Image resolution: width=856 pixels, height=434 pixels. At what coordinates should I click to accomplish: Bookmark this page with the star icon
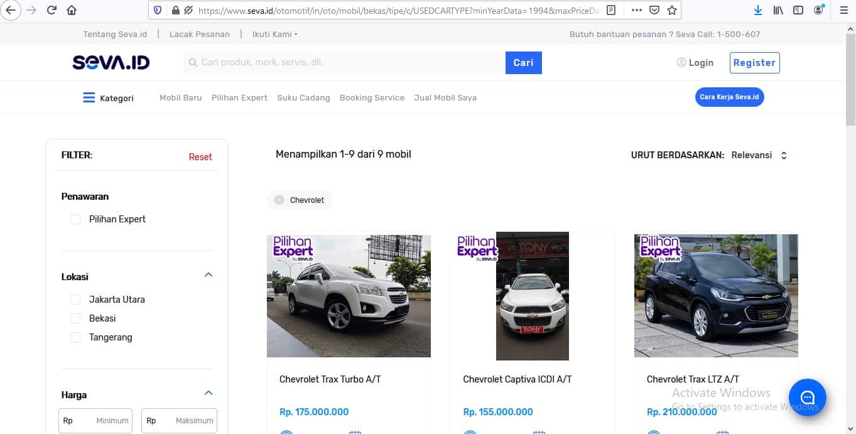coord(672,10)
